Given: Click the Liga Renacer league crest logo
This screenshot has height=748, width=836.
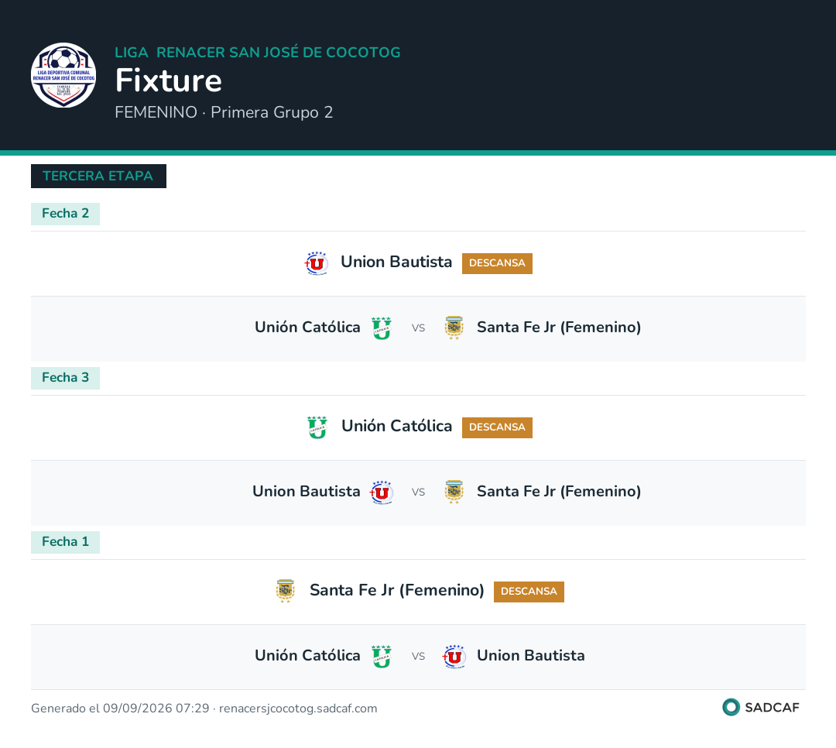Looking at the screenshot, I should [63, 75].
